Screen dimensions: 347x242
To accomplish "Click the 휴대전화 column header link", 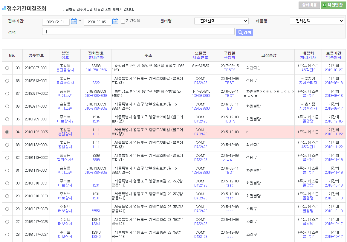I will [x=96, y=58].
